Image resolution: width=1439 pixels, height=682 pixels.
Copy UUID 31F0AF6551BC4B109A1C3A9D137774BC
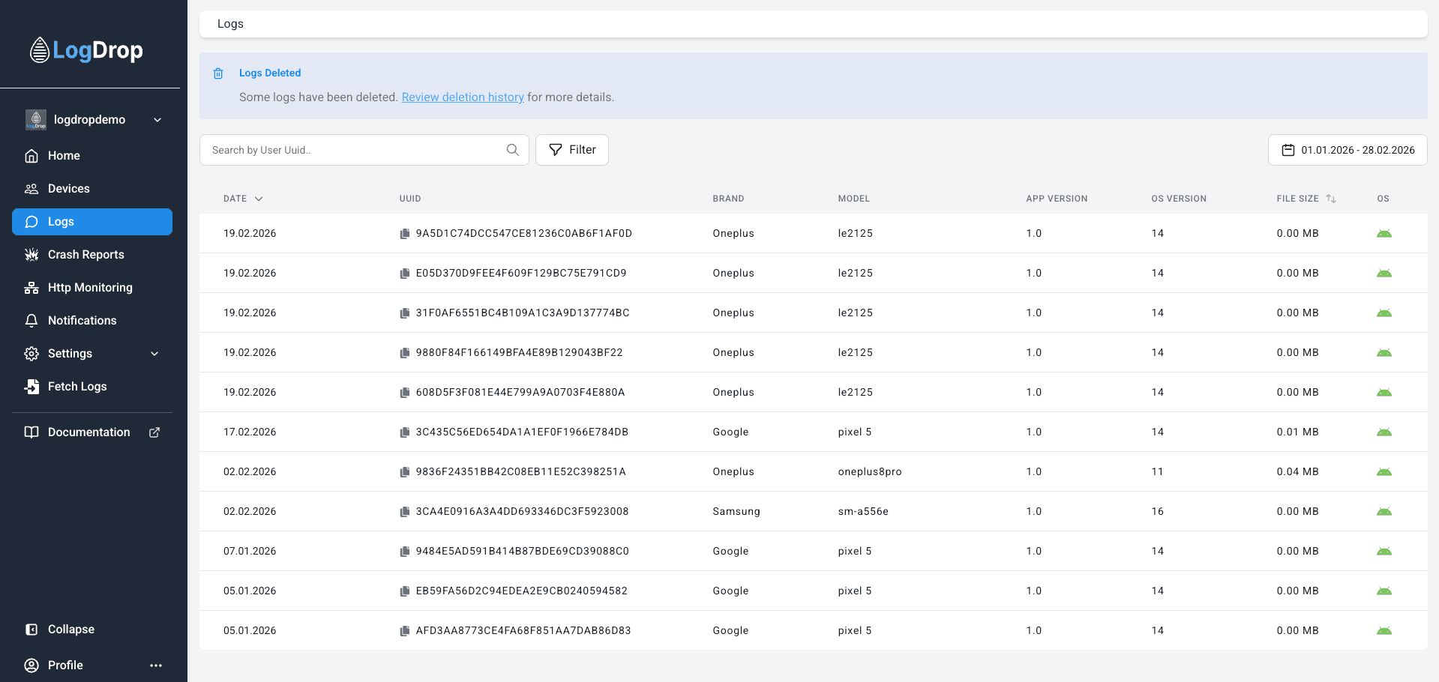[405, 313]
